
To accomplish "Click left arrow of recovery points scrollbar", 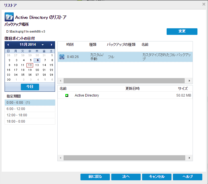I will click(x=60, y=81).
